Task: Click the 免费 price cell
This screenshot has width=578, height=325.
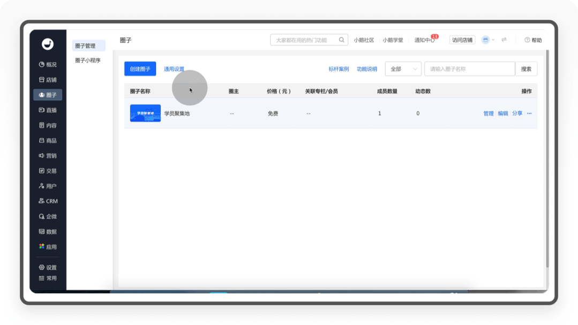Action: click(x=273, y=114)
